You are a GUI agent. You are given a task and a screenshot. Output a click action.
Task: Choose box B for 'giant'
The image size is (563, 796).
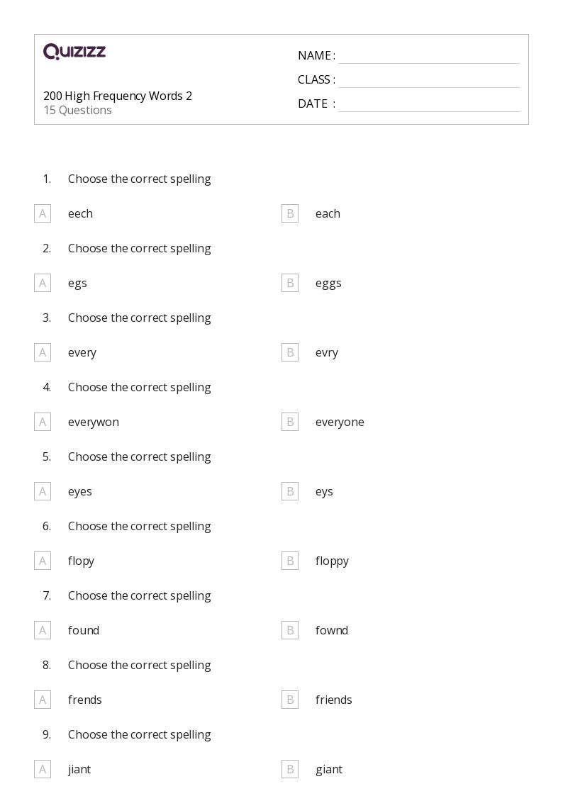(x=290, y=769)
